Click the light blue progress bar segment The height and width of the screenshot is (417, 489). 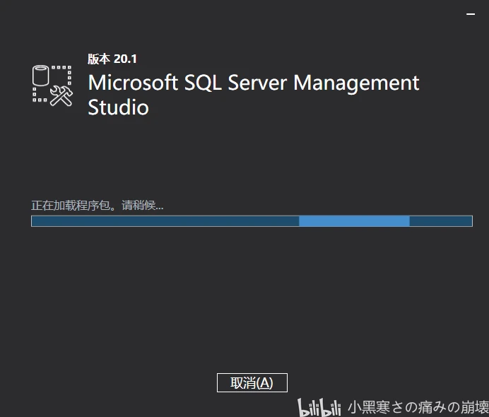pyautogui.click(x=354, y=221)
